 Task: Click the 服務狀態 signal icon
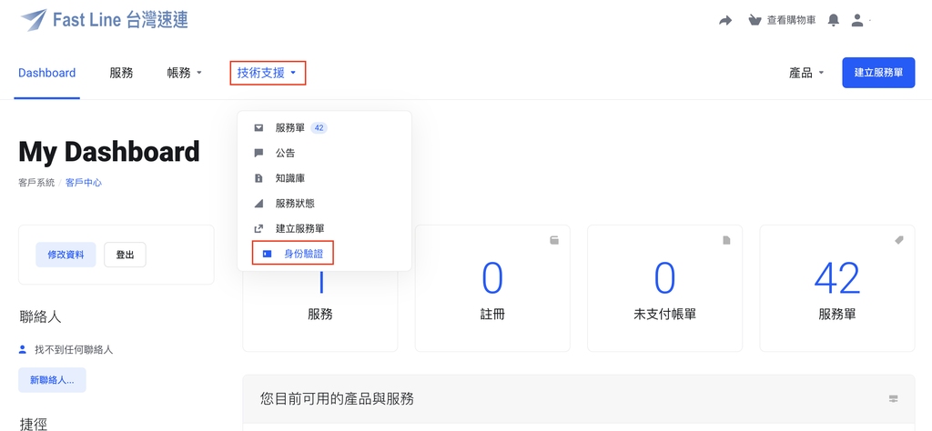258,204
